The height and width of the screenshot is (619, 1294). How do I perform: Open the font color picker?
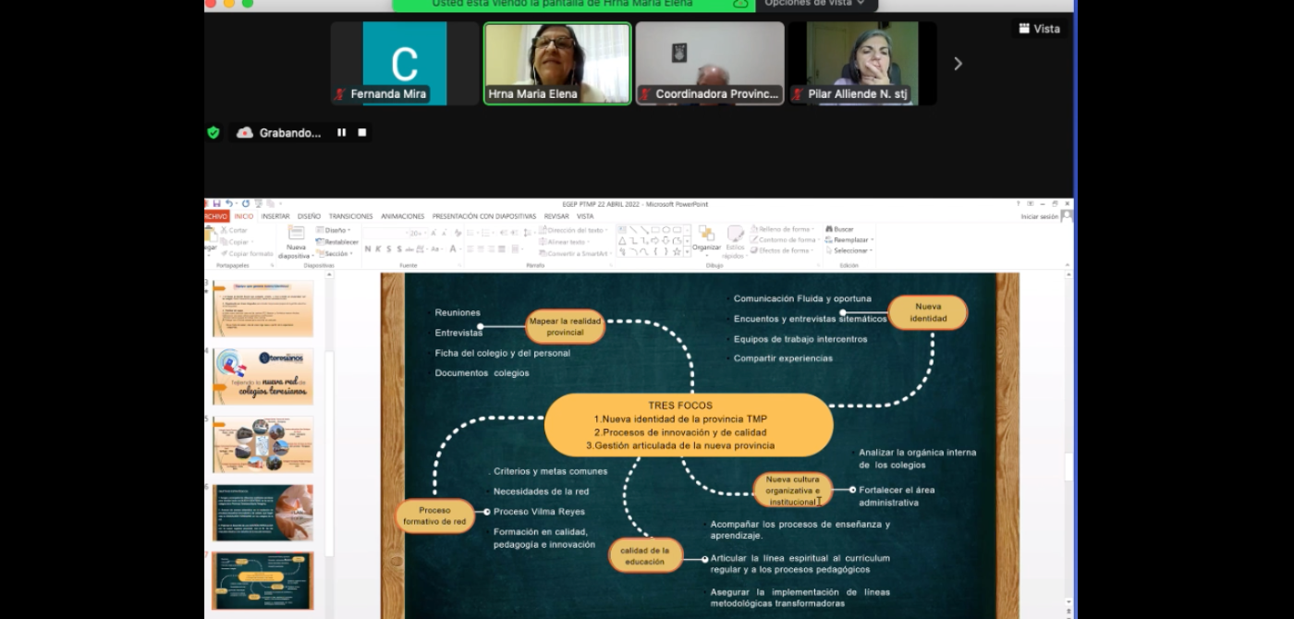(x=453, y=249)
